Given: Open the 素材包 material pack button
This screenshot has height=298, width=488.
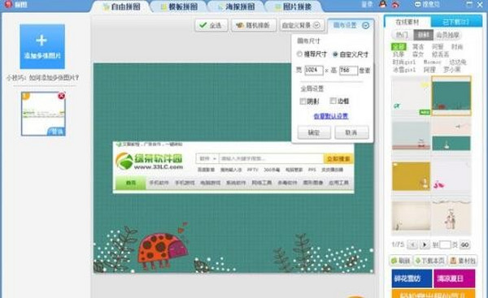Looking at the screenshot, I should pyautogui.click(x=463, y=261).
